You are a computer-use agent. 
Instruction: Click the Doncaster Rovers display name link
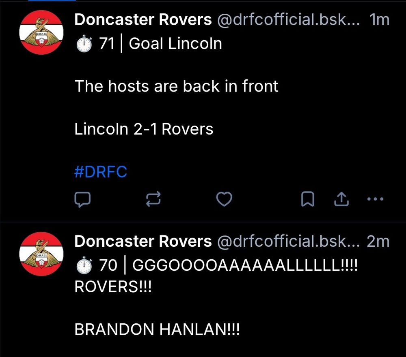coord(142,19)
